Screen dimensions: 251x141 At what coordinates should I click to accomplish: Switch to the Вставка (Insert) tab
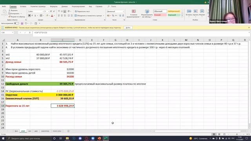tap(23, 7)
